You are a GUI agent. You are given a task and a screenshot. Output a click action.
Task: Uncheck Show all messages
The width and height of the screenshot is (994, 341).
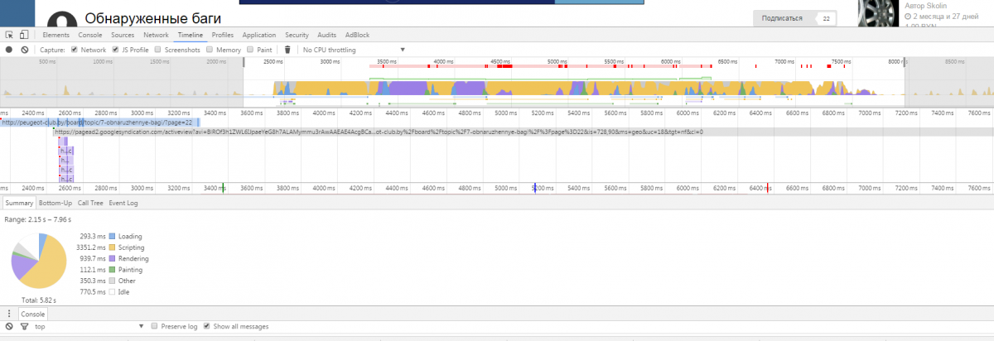(x=206, y=327)
